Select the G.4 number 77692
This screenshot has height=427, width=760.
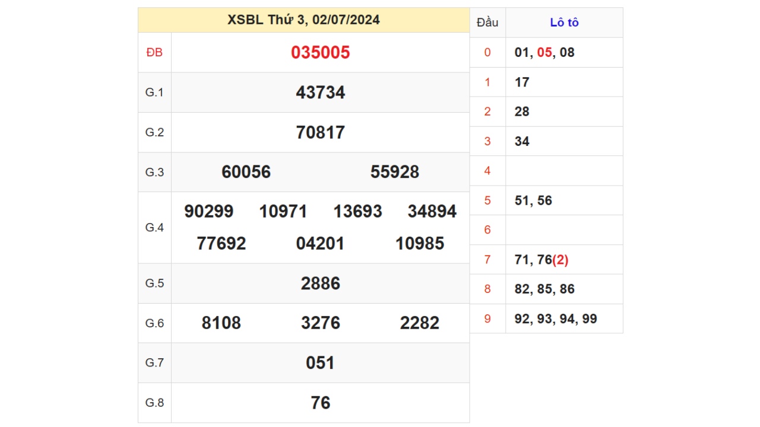point(221,244)
